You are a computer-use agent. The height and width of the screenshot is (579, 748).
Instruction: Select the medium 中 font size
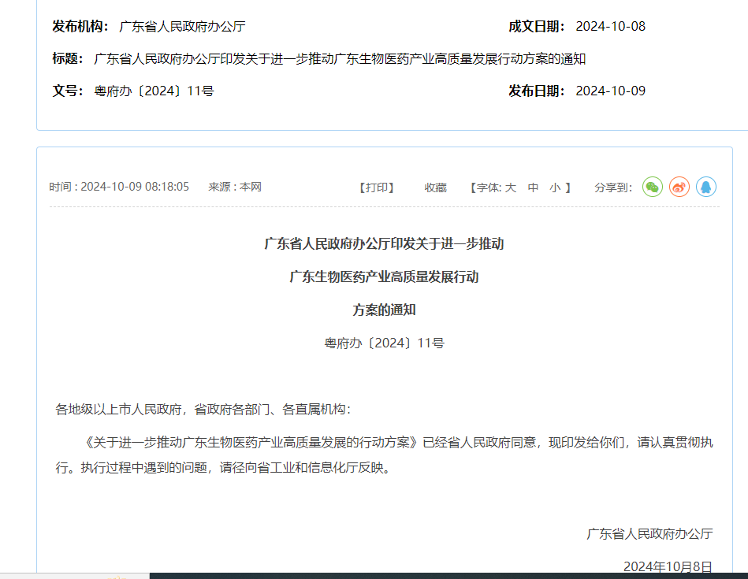tap(533, 187)
